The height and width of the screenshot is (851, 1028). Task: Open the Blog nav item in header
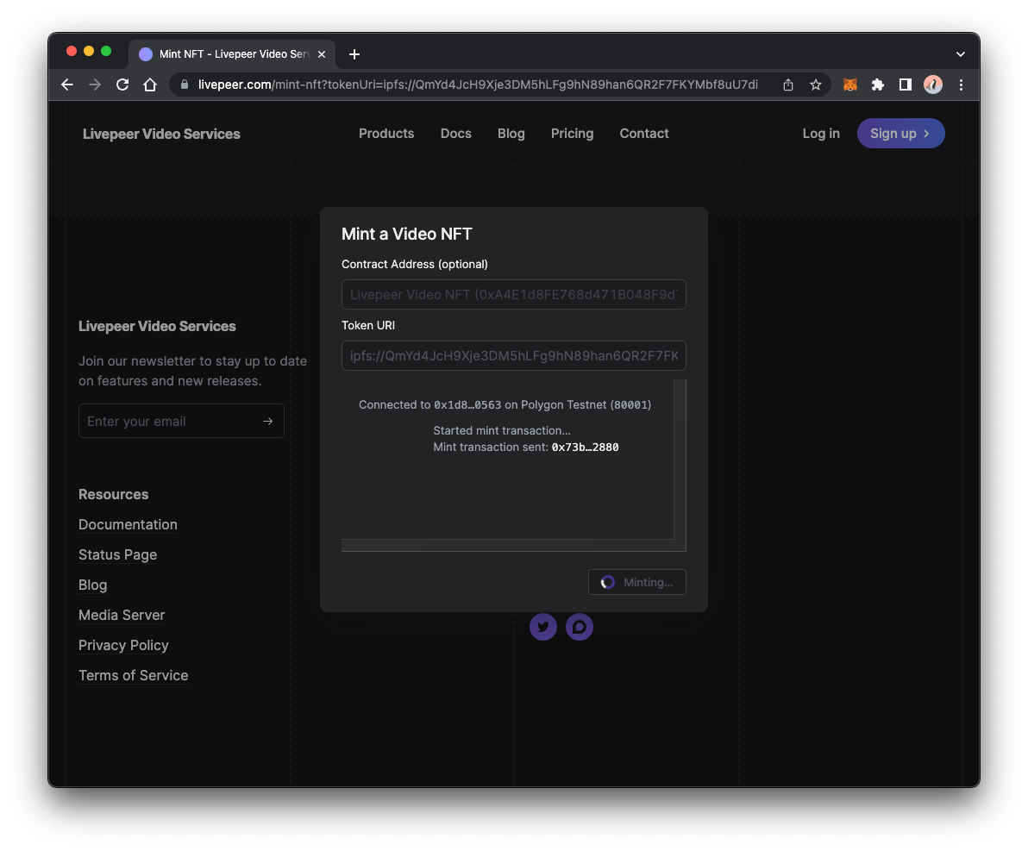[511, 133]
